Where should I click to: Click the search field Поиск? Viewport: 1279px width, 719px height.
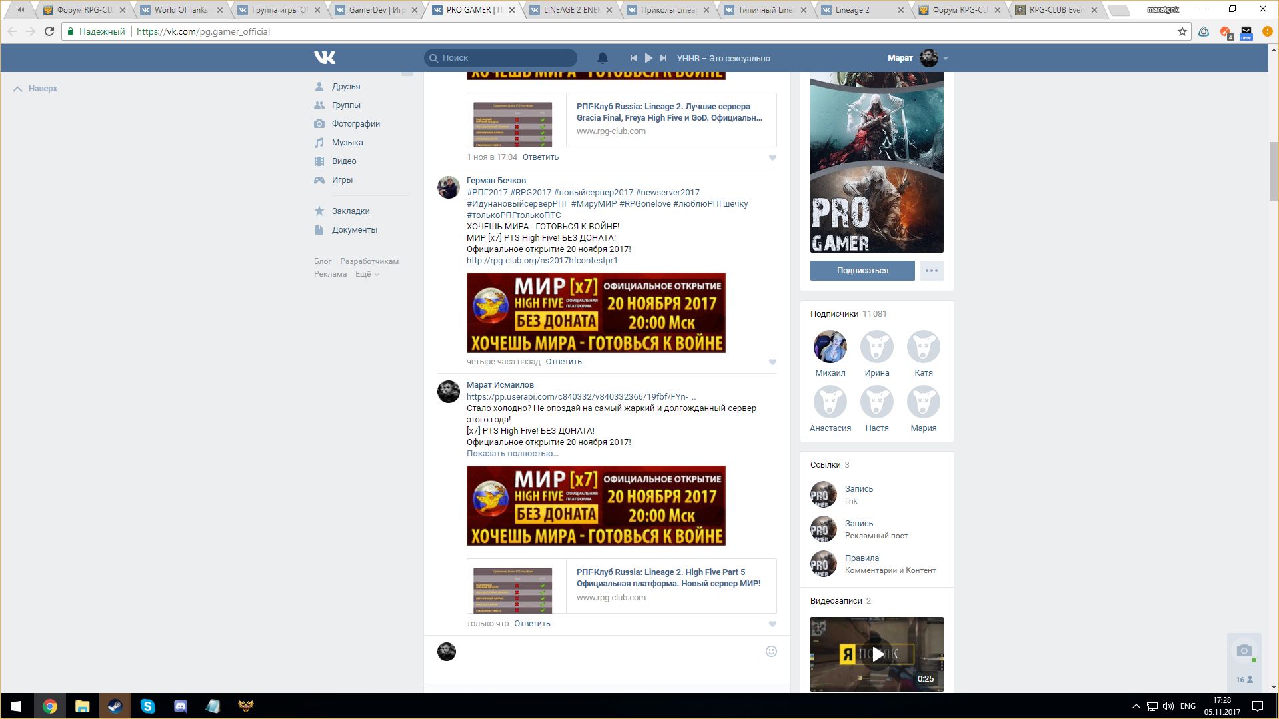coord(501,58)
